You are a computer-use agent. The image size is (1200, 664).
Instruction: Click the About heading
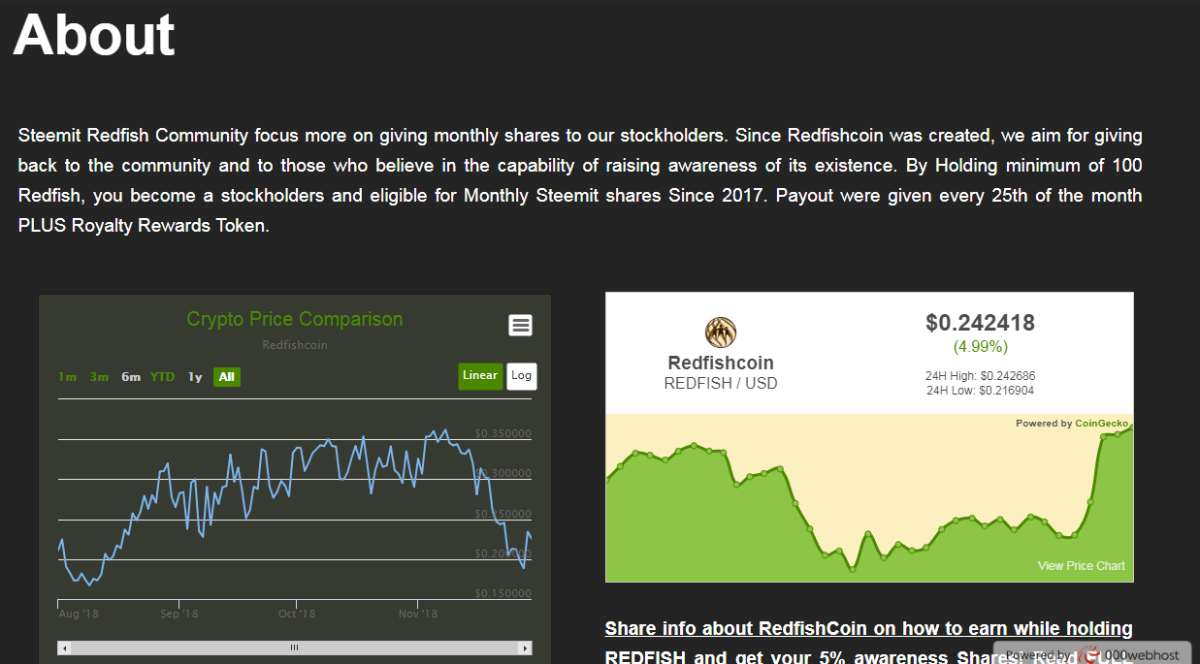(94, 34)
